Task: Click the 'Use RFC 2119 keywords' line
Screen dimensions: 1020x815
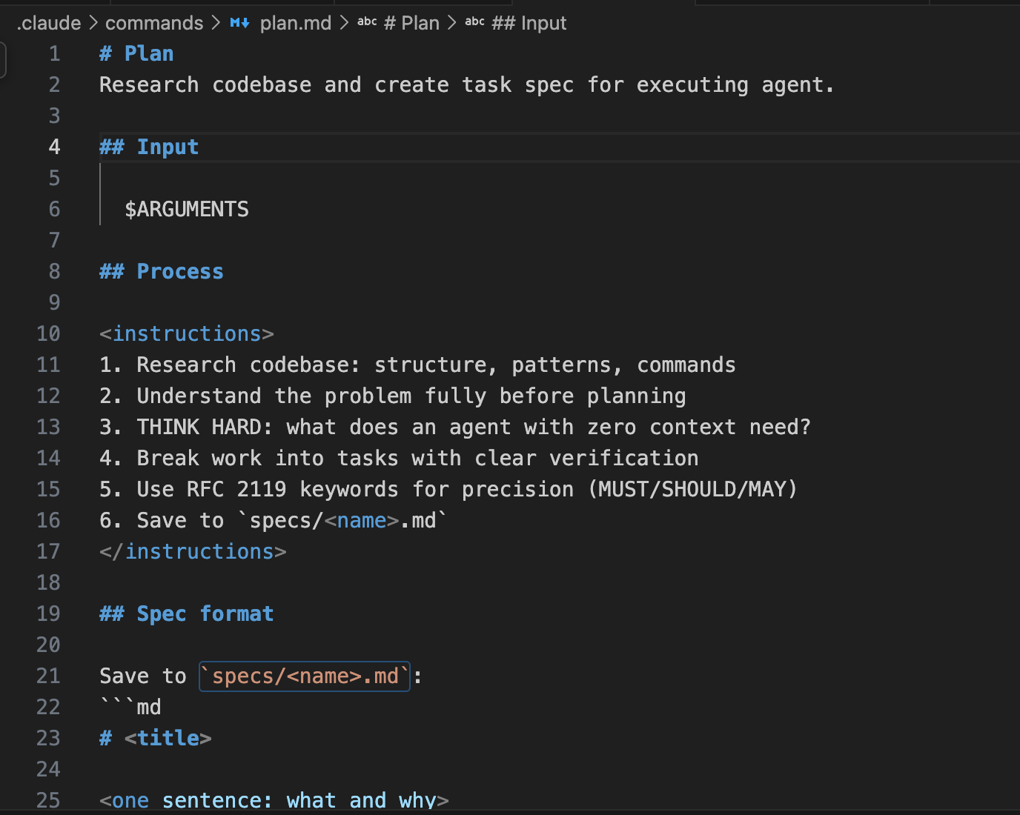Action: pos(448,489)
